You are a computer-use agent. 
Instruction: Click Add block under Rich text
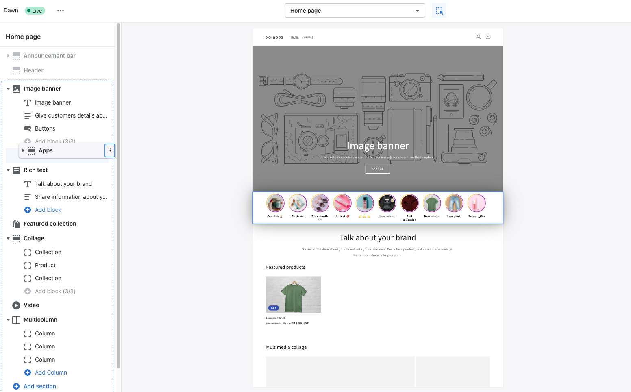(x=48, y=210)
